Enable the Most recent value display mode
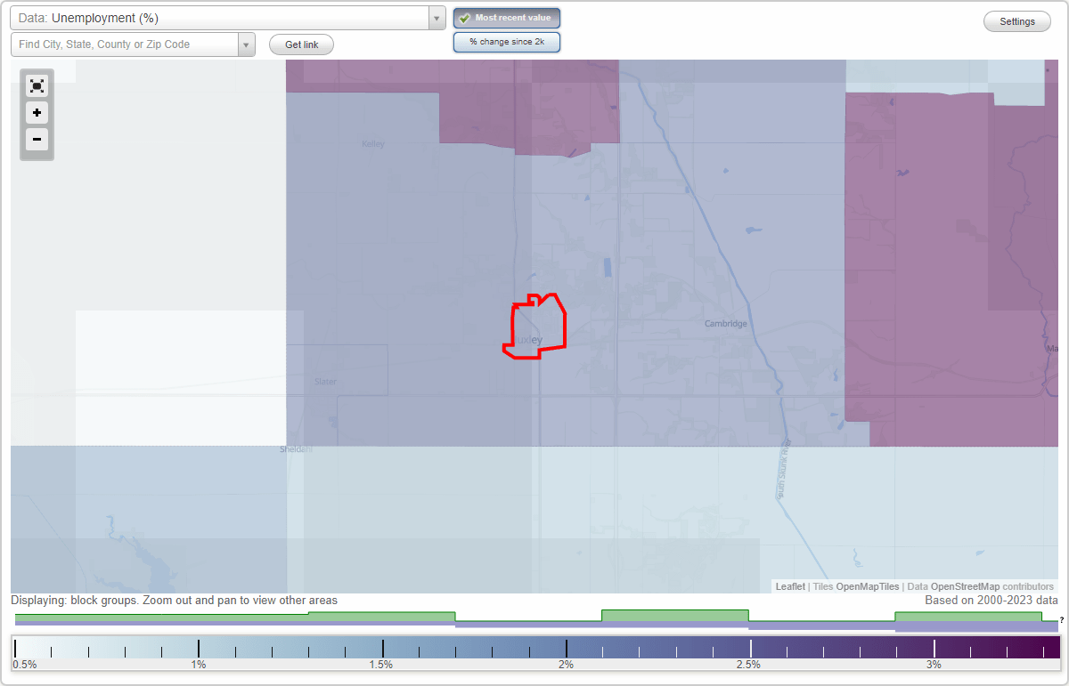The width and height of the screenshot is (1069, 686). pos(506,18)
